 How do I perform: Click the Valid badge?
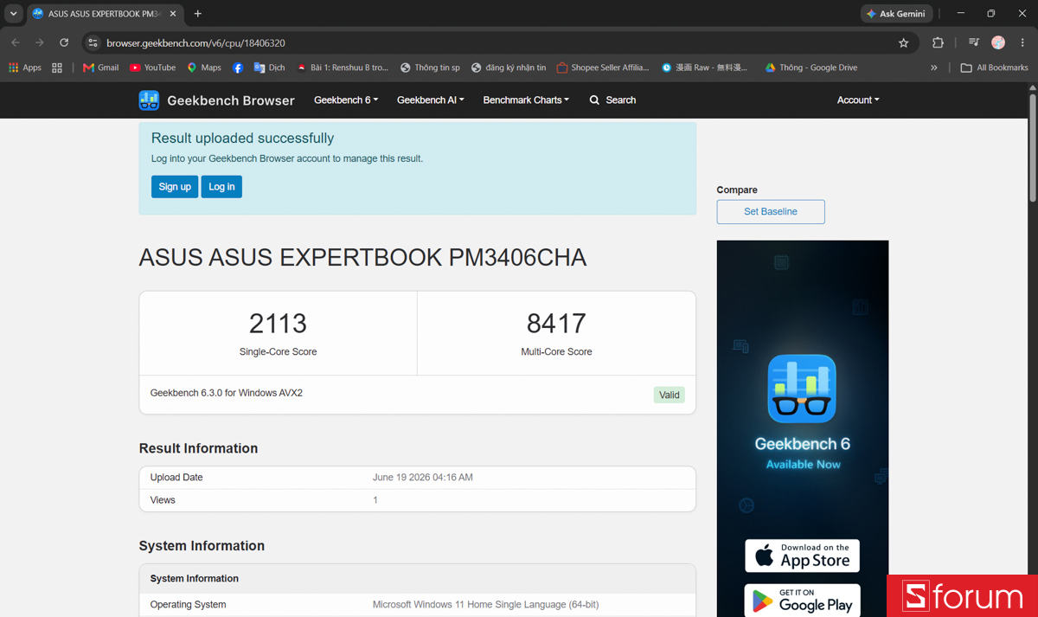point(670,395)
